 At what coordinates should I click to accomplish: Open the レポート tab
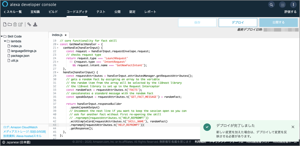[x=150, y=12]
